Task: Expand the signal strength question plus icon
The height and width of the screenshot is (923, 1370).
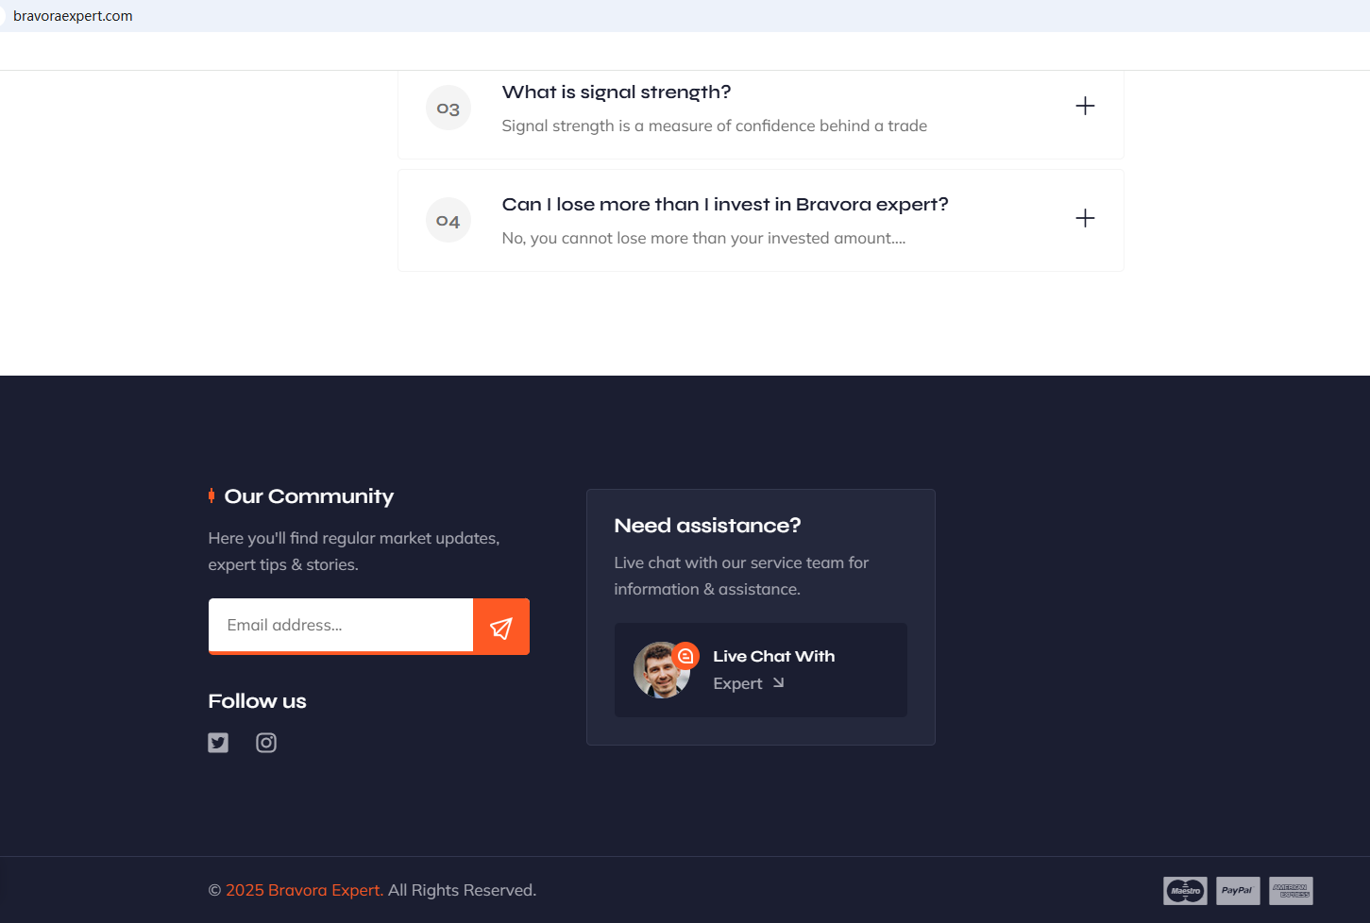Action: [1085, 106]
